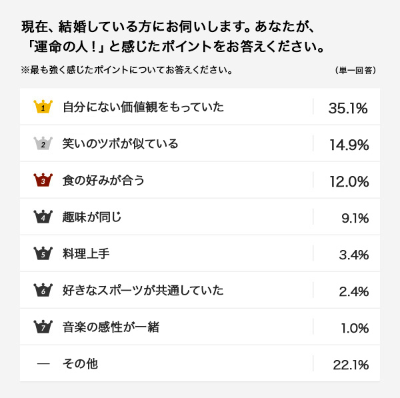The image size is (400, 398).
Task: Select the 食の好みが合う row label
Action: click(x=103, y=180)
